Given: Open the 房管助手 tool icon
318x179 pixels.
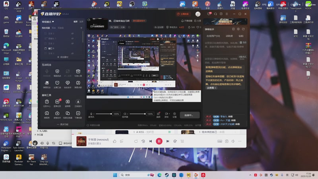Looking at the screenshot, I should [x=57, y=113].
